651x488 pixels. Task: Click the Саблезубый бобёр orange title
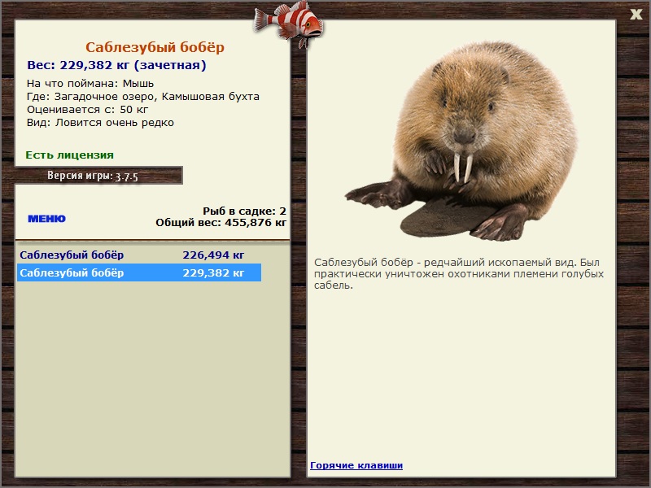(155, 47)
